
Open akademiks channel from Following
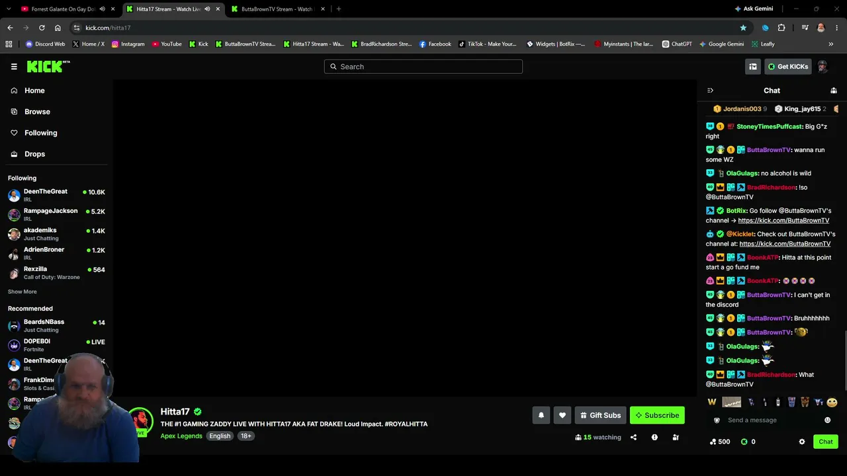(x=56, y=234)
